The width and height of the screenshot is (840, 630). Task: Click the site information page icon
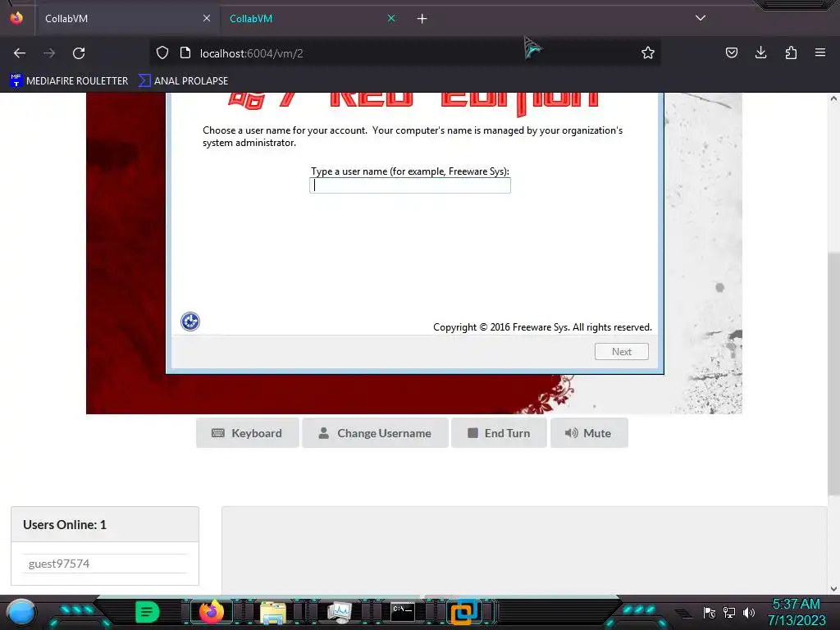click(x=185, y=53)
